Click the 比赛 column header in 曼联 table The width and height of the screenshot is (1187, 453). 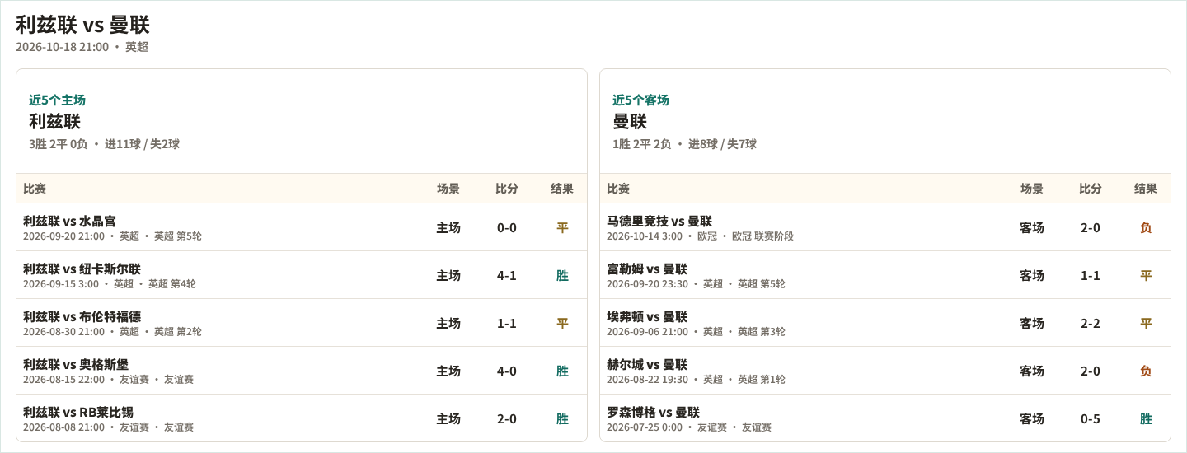pos(618,189)
